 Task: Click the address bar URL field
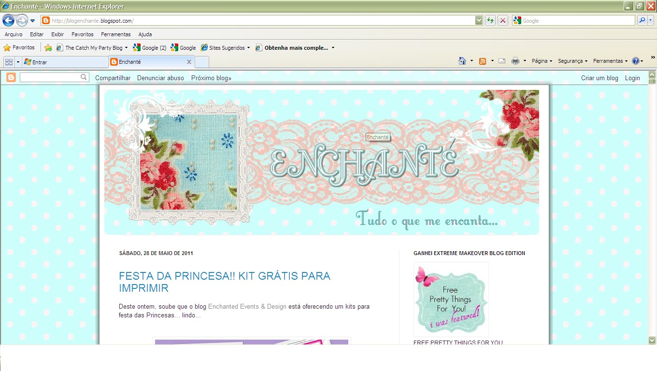click(257, 21)
